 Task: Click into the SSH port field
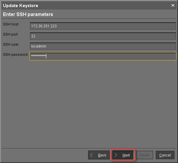103,36
